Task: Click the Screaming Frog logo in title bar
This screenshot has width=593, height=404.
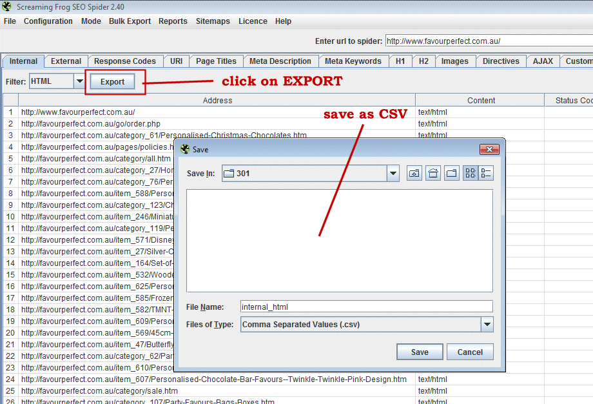Action: click(x=6, y=7)
